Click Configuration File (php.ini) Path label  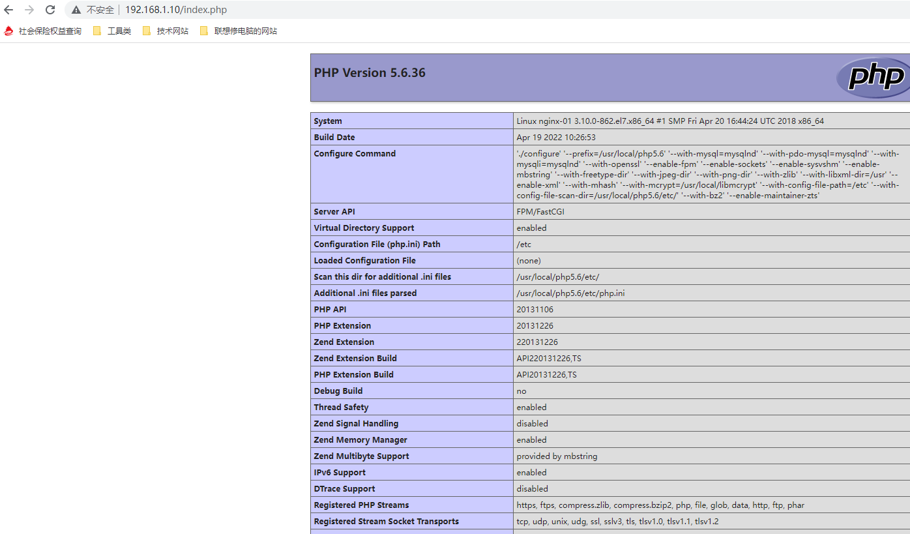pyautogui.click(x=377, y=245)
